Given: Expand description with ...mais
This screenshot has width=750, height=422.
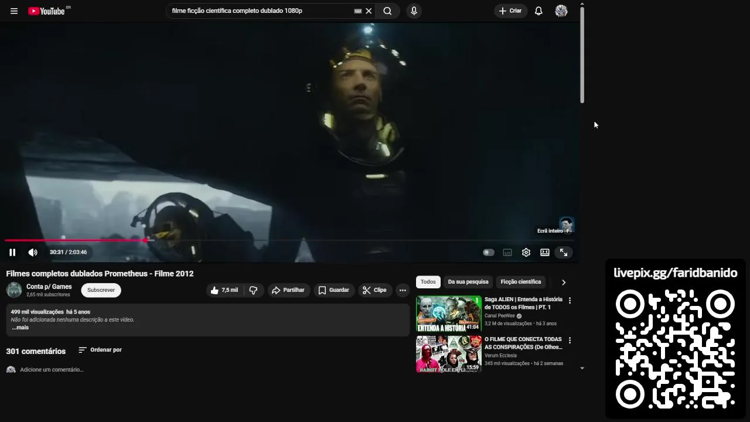Looking at the screenshot, I should (20, 328).
